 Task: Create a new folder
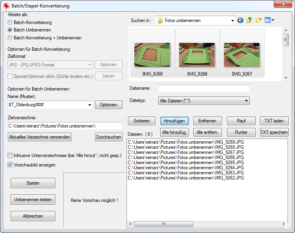258,20
